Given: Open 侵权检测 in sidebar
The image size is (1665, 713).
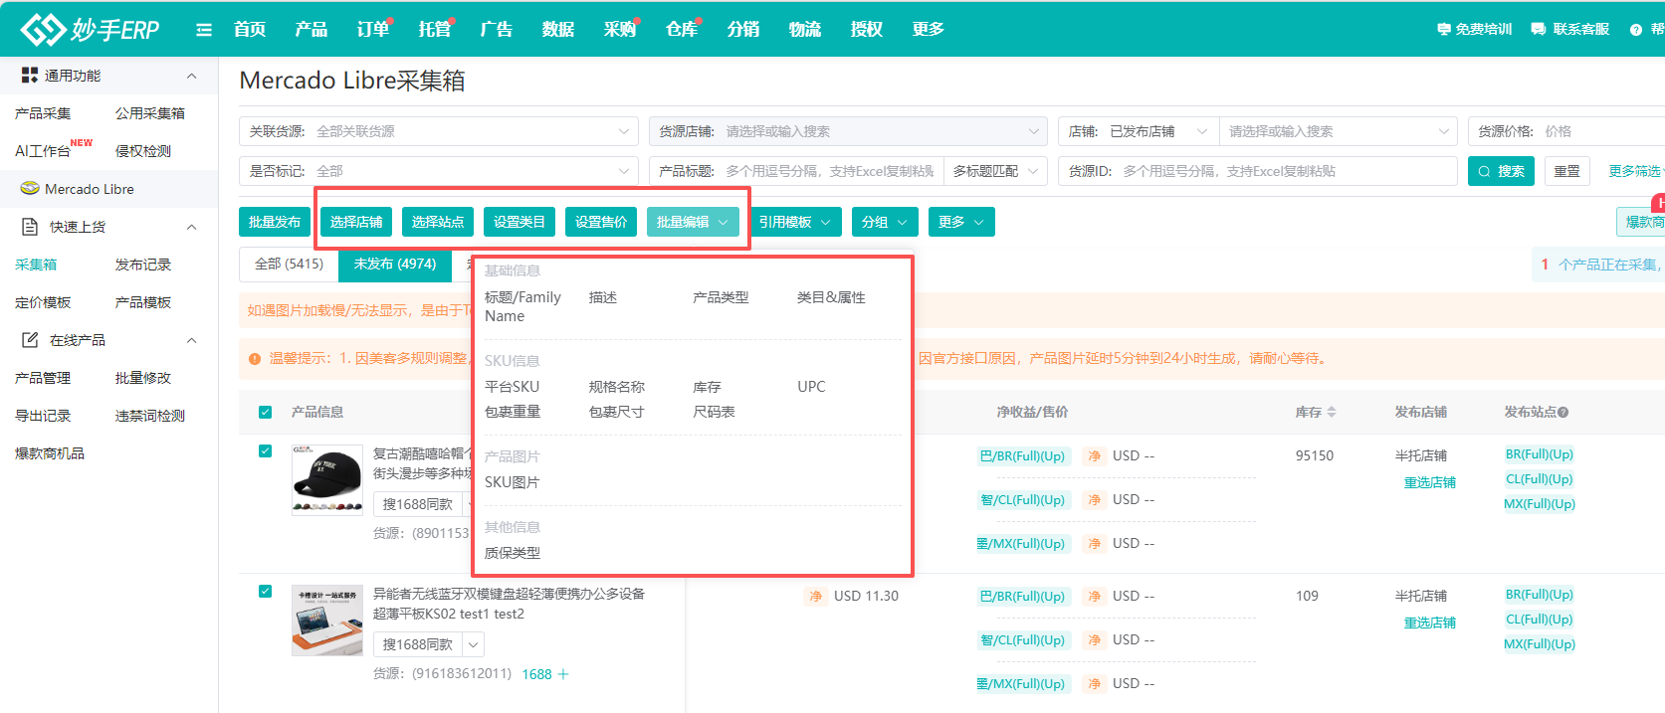Looking at the screenshot, I should (x=143, y=151).
